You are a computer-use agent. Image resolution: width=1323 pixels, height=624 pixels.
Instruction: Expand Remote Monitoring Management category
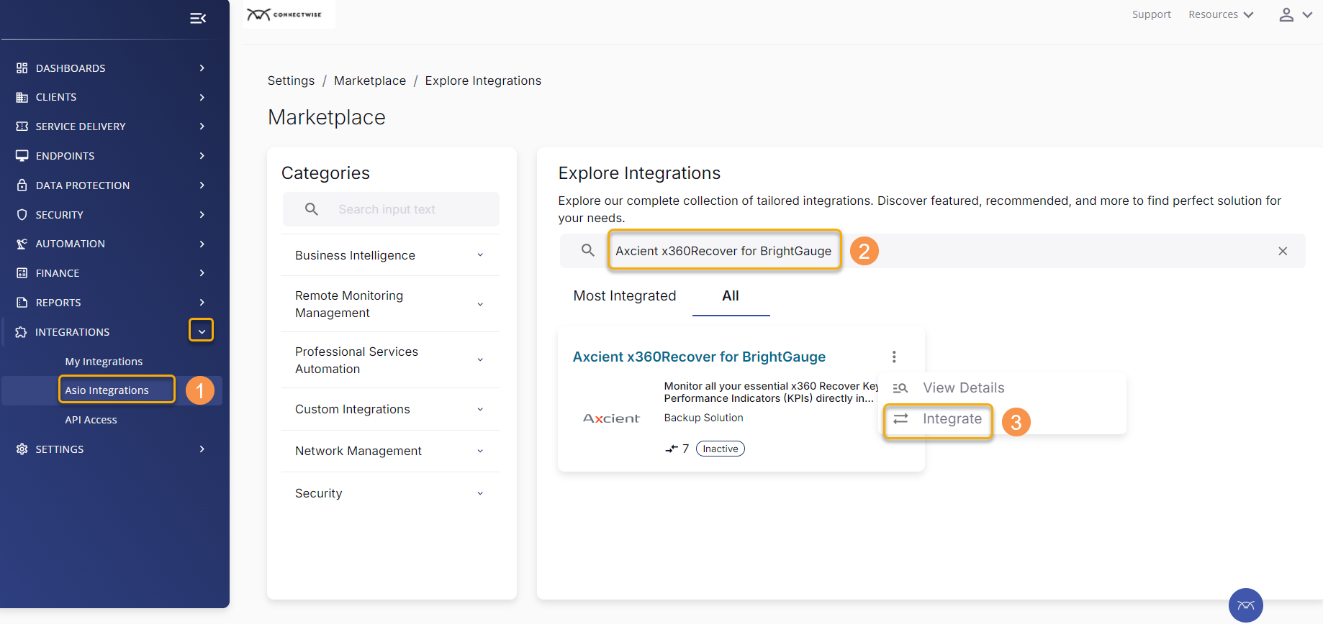(390, 304)
